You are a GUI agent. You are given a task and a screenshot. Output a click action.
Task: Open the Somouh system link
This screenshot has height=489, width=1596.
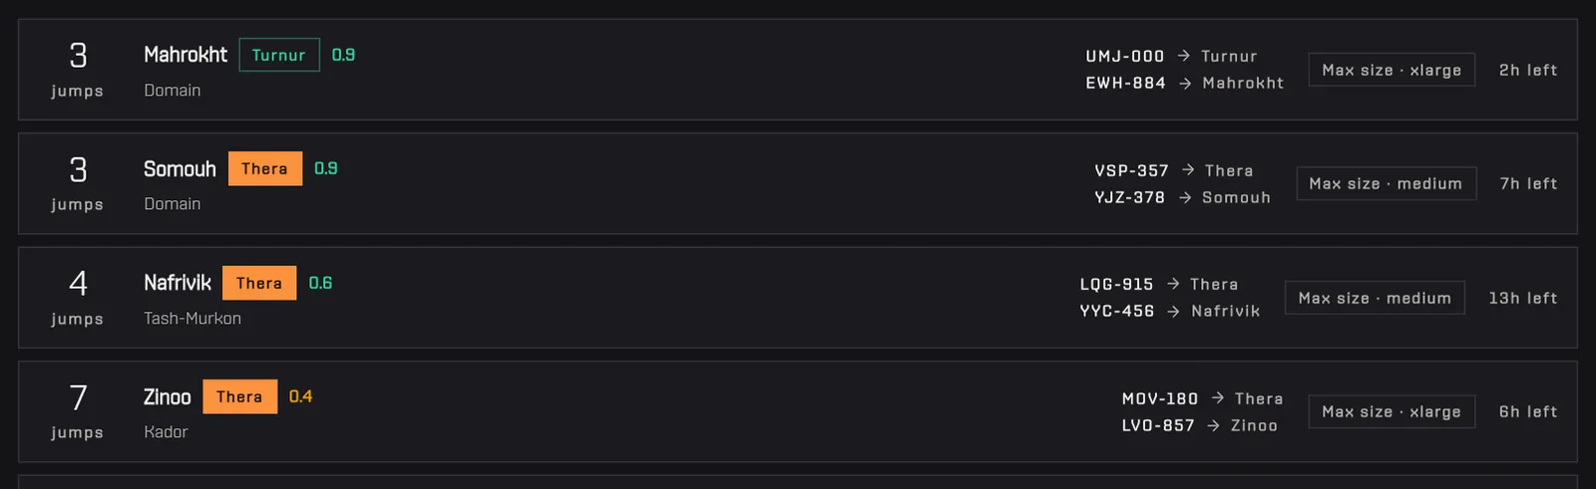180,169
